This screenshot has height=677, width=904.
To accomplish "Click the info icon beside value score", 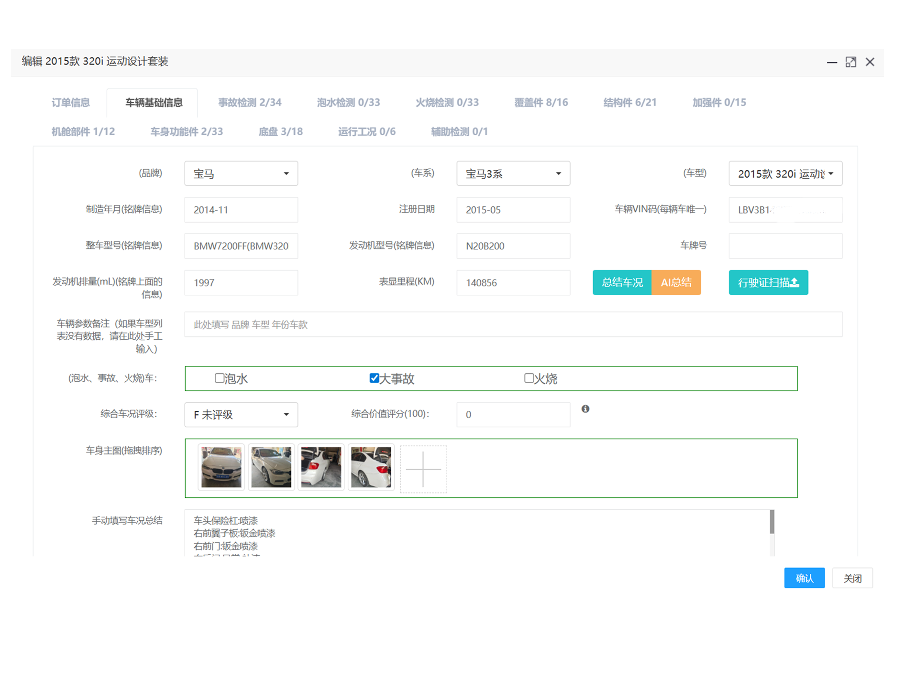I will (x=585, y=408).
